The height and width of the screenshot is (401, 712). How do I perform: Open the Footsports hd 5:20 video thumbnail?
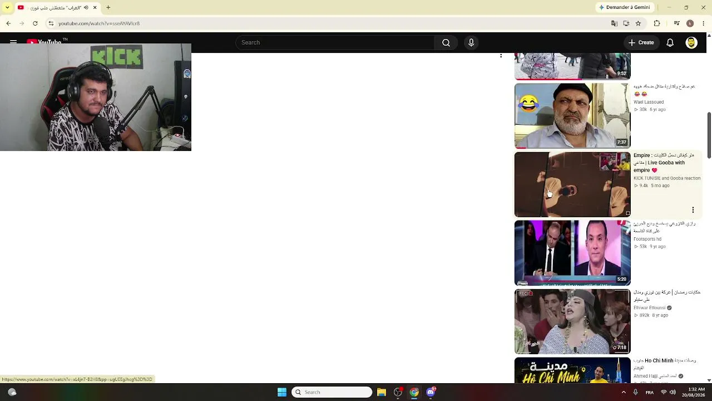[572, 253]
